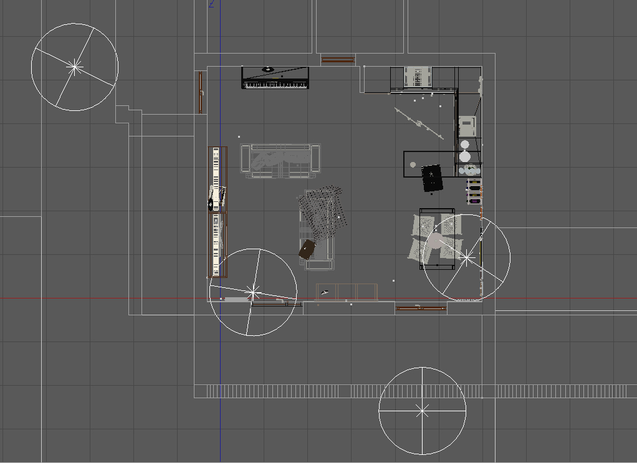The width and height of the screenshot is (637, 463).
Task: Select the diagonal ceiling lamp rail near kitchen
Action: [x=419, y=123]
